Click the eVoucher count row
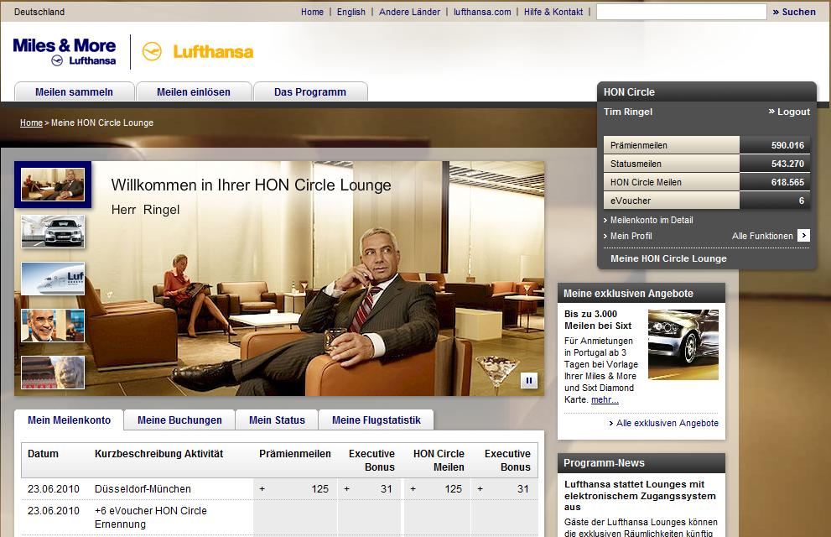This screenshot has height=537, width=831. (x=706, y=201)
